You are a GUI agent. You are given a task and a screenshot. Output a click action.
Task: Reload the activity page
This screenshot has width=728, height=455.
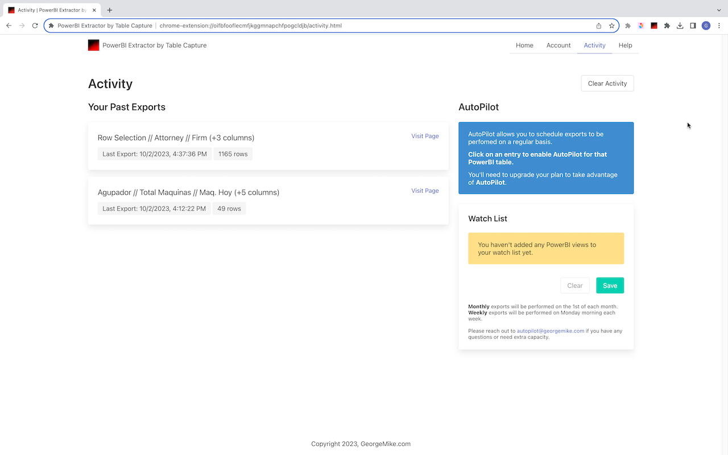click(35, 26)
